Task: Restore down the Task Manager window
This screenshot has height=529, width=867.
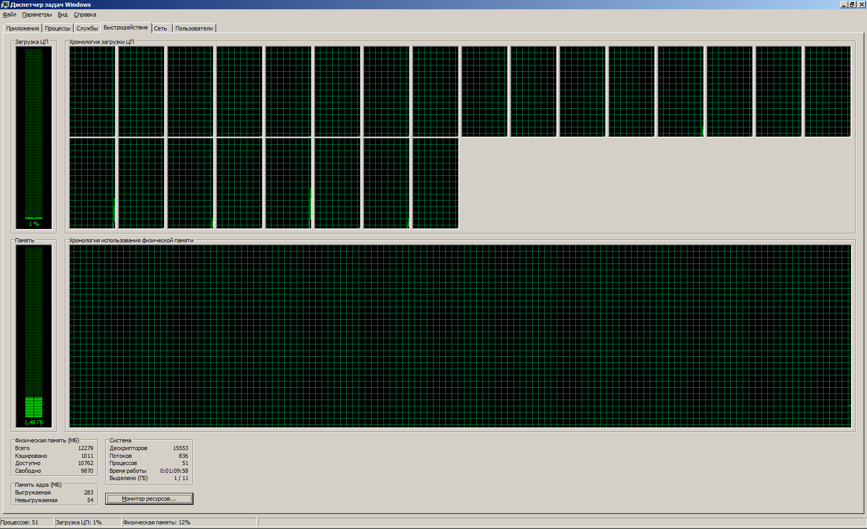Action: [852, 5]
